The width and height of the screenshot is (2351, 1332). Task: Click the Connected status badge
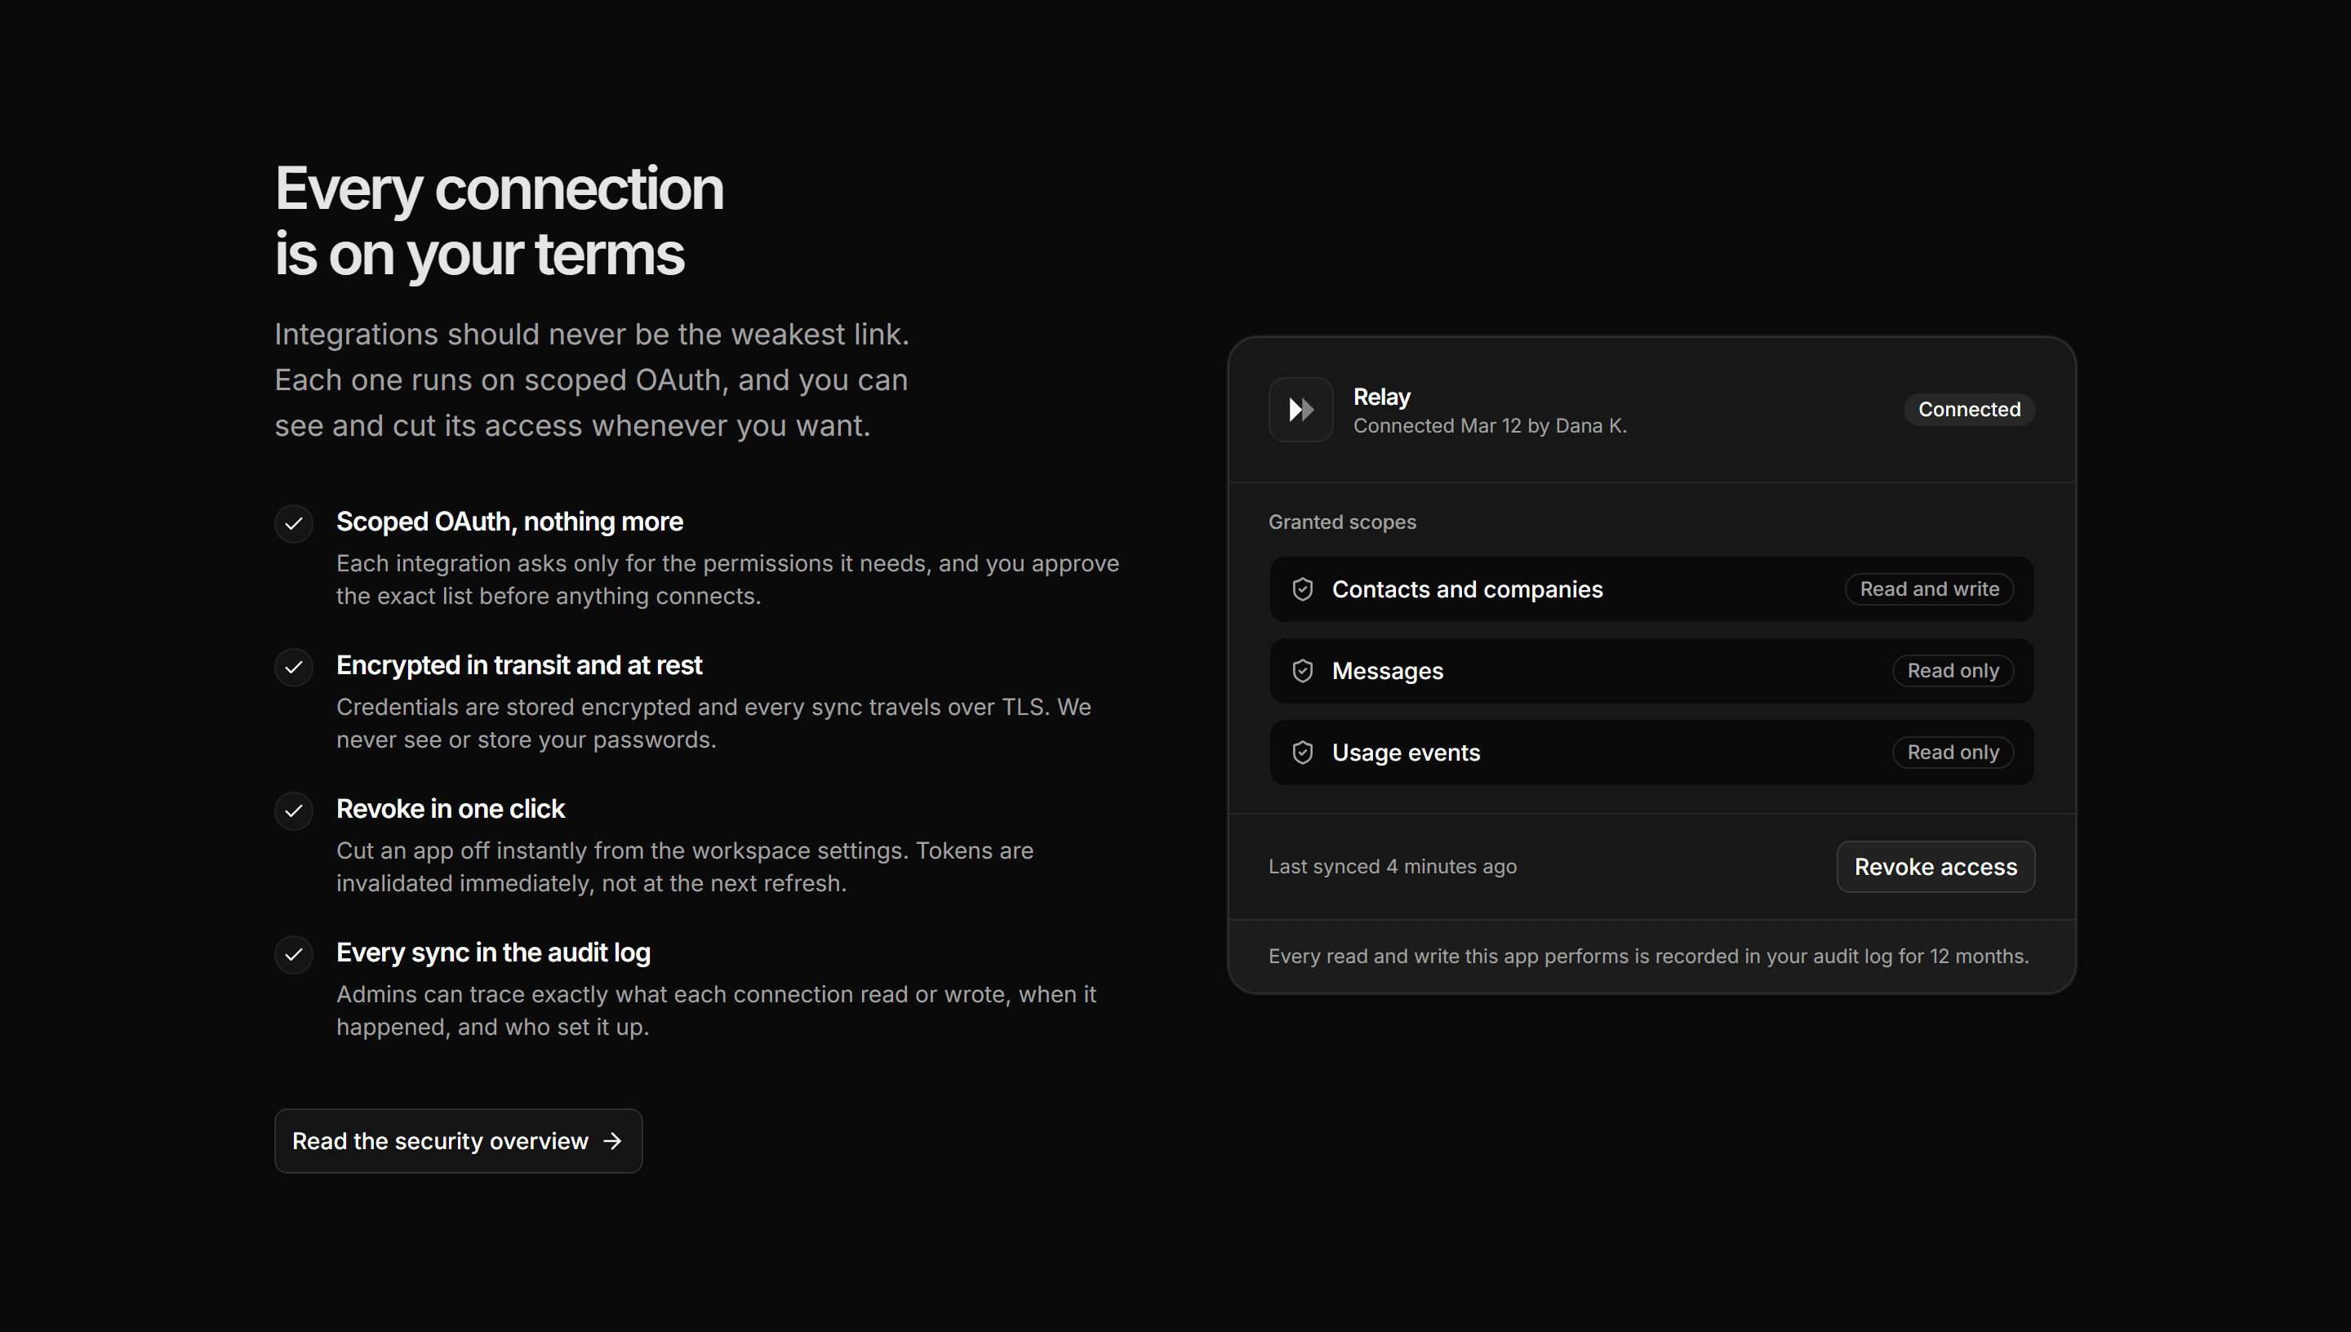click(1970, 409)
